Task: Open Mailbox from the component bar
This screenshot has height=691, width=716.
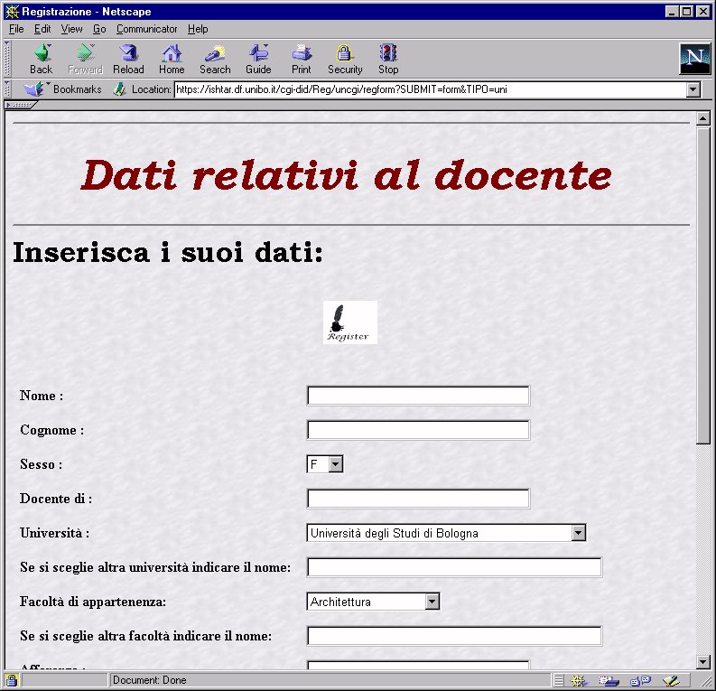Action: (609, 680)
